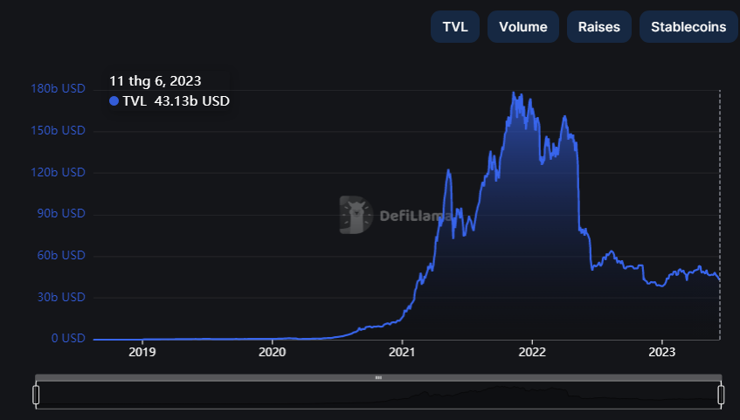Image resolution: width=740 pixels, height=420 pixels.
Task: Click the 2021 x-axis label
Action: [x=402, y=354]
